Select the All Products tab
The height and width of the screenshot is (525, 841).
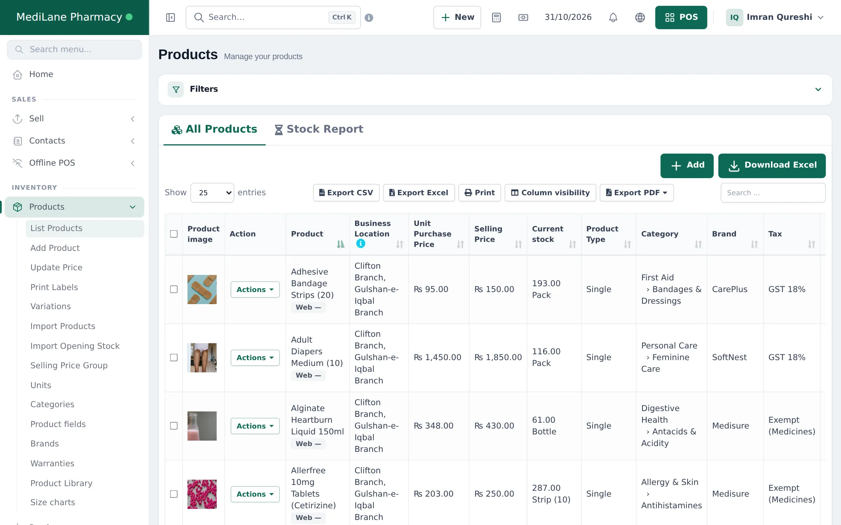pyautogui.click(x=215, y=129)
